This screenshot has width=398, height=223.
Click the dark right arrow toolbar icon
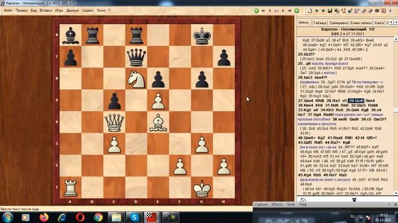tap(323, 11)
